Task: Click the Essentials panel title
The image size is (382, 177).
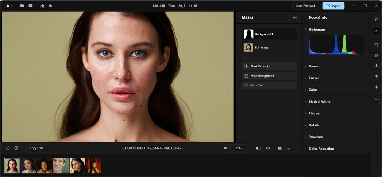Action: pyautogui.click(x=318, y=17)
